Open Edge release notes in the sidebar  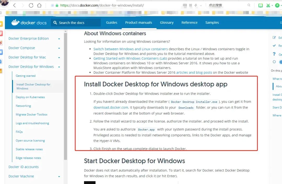coord(28,158)
